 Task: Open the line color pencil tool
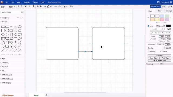coord(48,6)
